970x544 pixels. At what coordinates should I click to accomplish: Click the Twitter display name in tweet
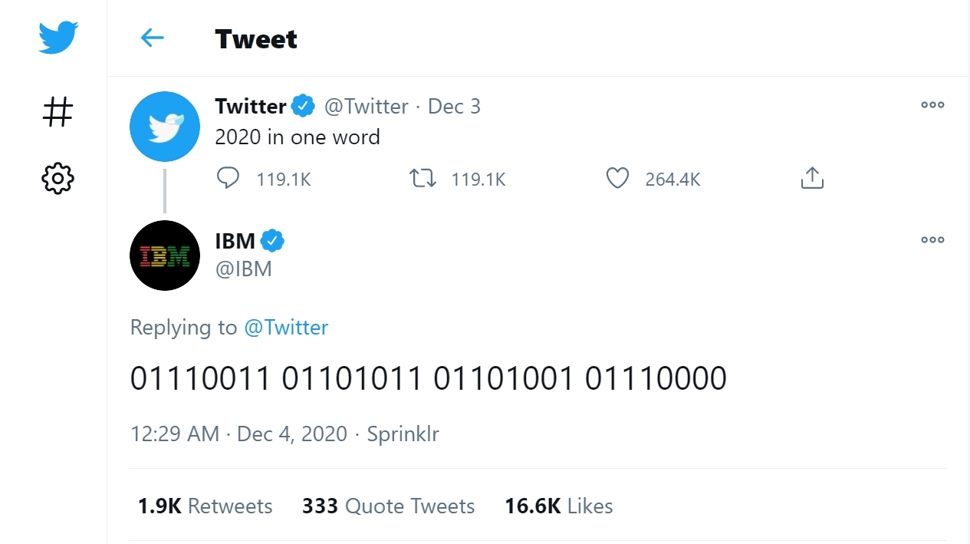[251, 107]
